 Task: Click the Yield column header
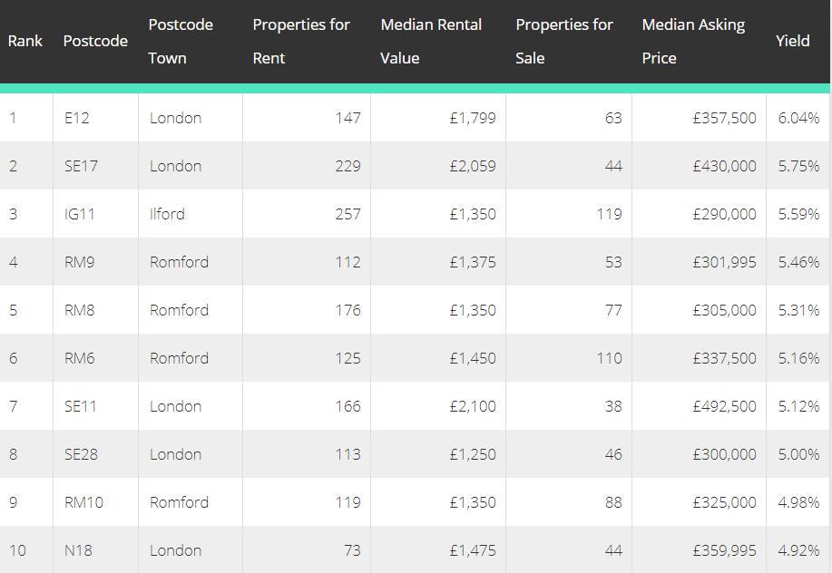[x=793, y=41]
